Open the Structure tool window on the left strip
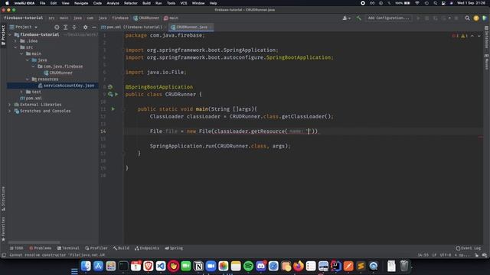490x275 pixels. click(x=3, y=199)
